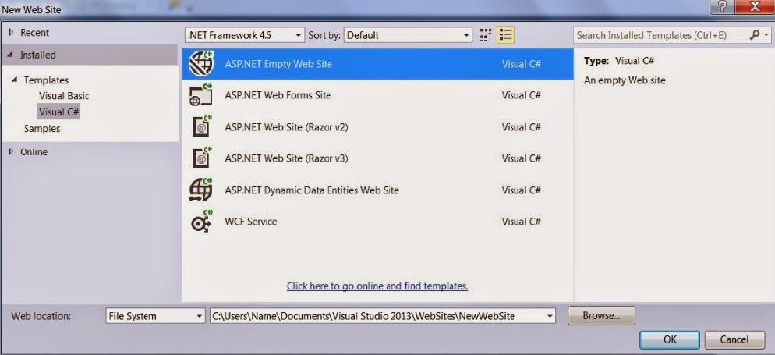Screen dimensions: 775x355
Task: Select the ASP.NET Web Site (Razor v2) text
Action: click(x=286, y=127)
